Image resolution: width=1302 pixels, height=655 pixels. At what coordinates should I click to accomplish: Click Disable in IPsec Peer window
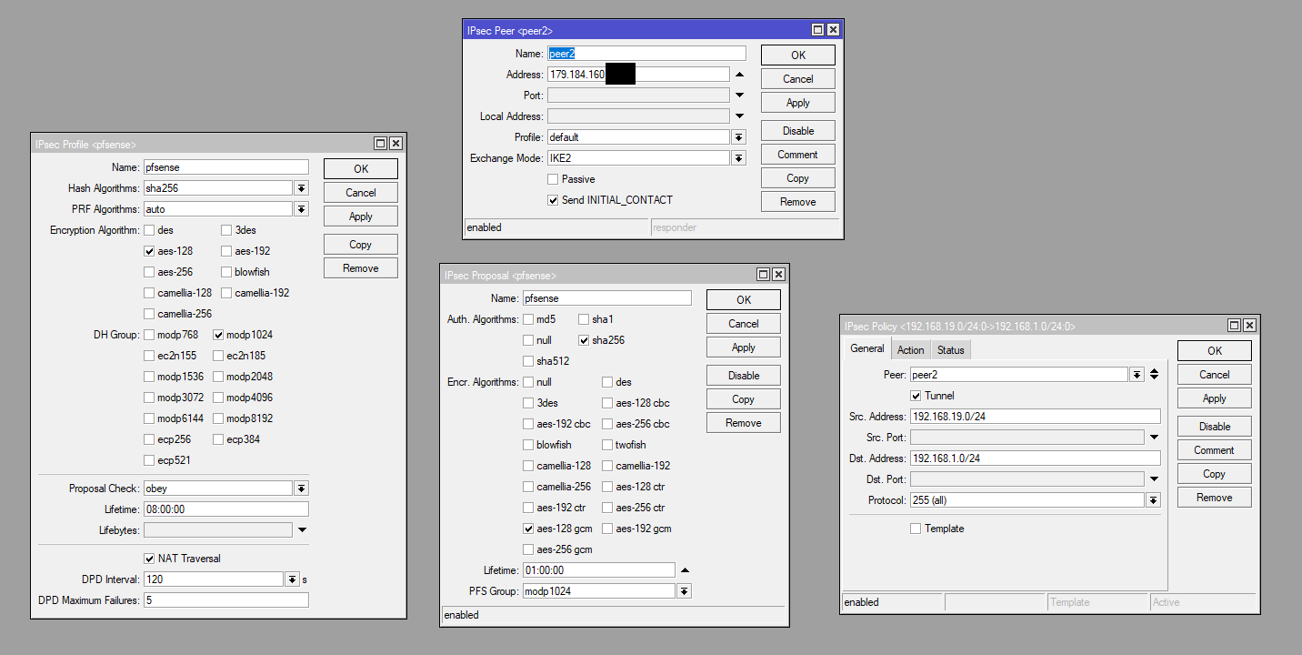pyautogui.click(x=798, y=131)
